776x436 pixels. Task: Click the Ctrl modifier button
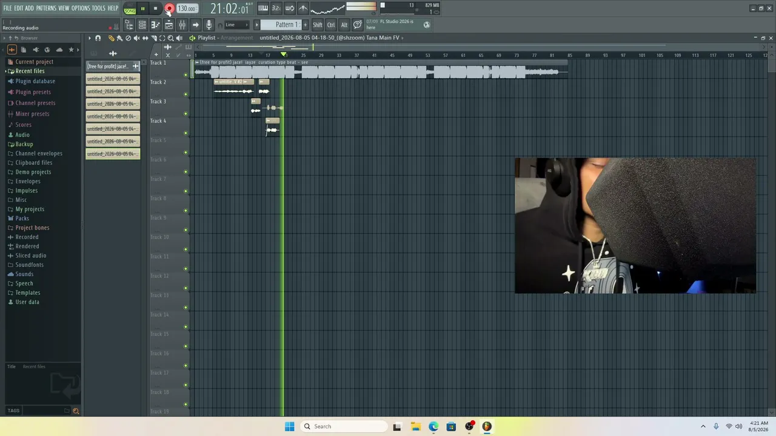click(x=331, y=25)
